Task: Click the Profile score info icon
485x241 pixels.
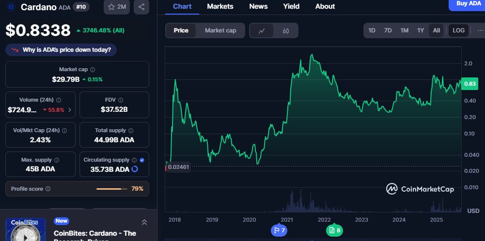Action: pyautogui.click(x=47, y=189)
